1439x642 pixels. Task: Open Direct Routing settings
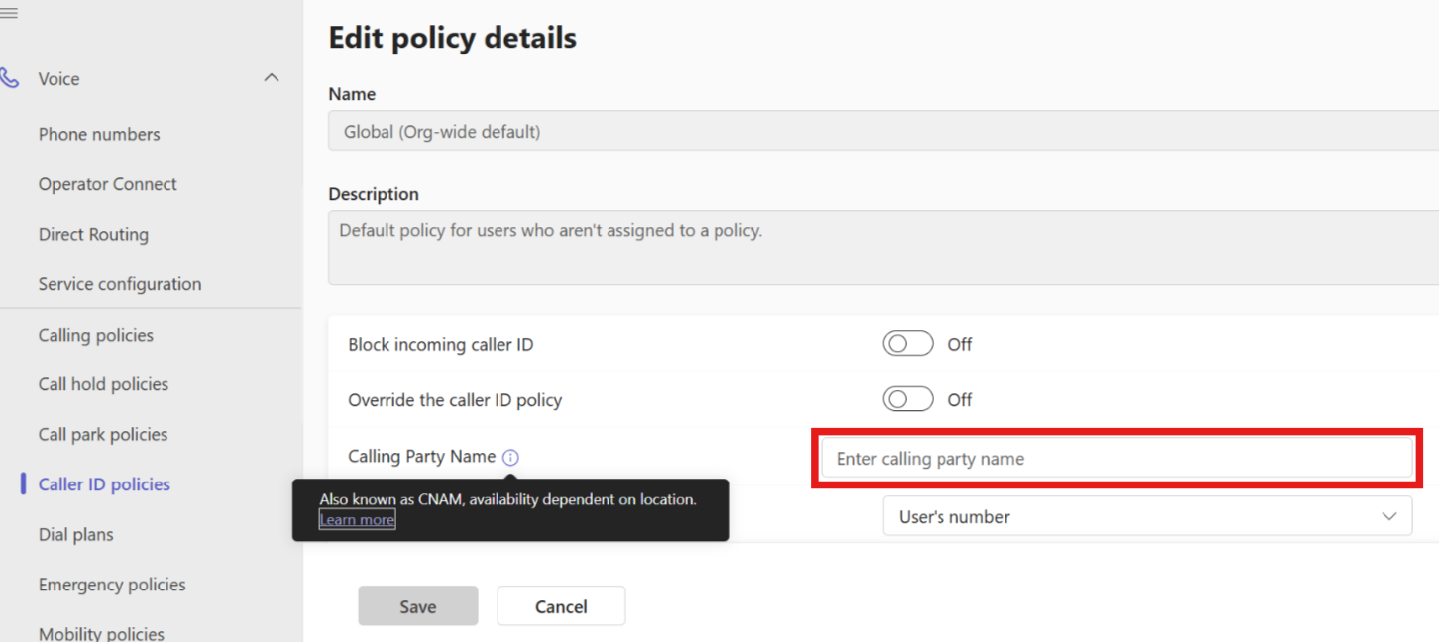[x=93, y=234]
